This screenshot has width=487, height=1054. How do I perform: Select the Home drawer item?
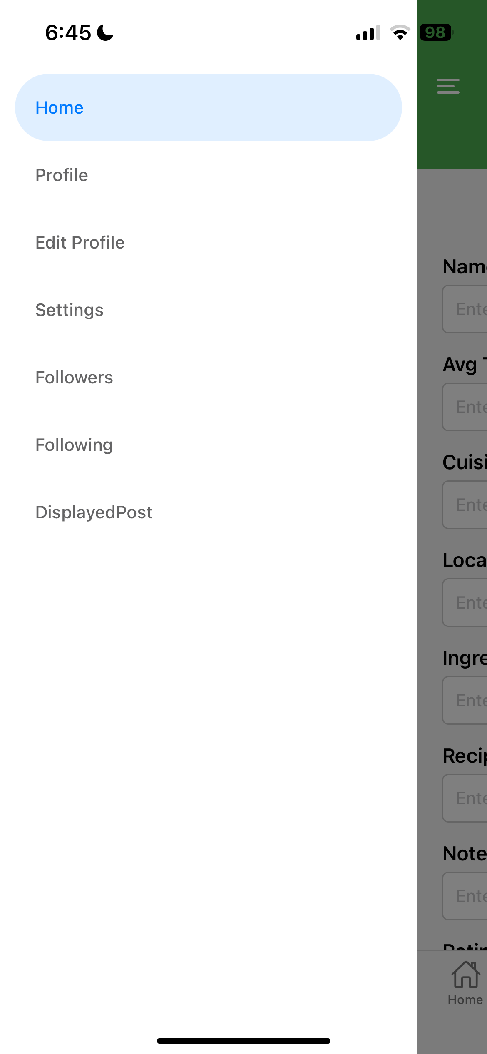[209, 107]
